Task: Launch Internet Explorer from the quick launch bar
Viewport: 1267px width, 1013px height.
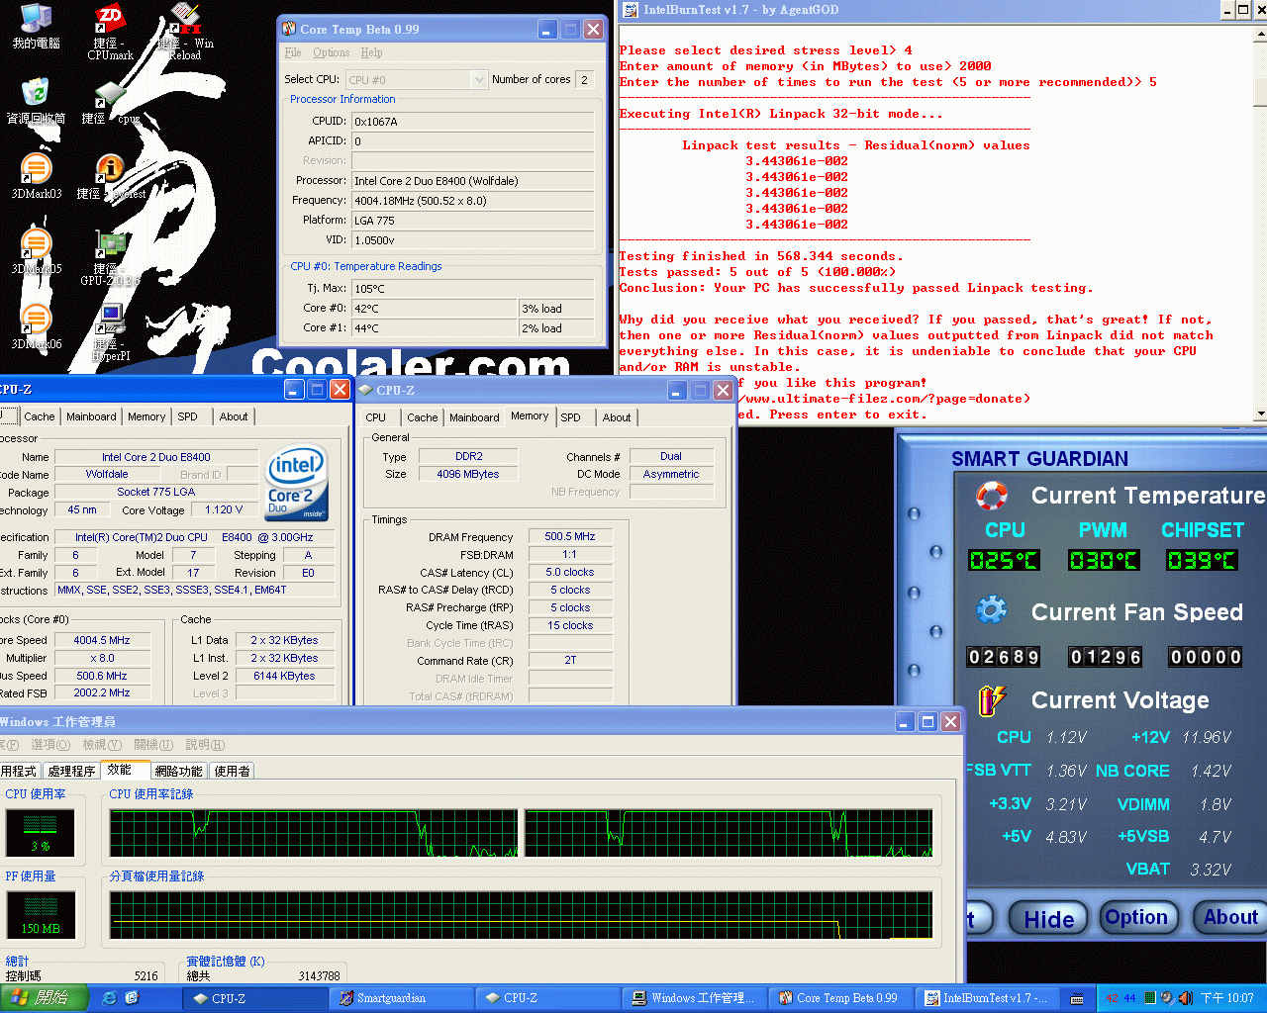Action: click(x=109, y=998)
